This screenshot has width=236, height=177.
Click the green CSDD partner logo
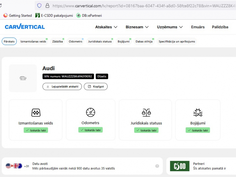[x=180, y=166]
